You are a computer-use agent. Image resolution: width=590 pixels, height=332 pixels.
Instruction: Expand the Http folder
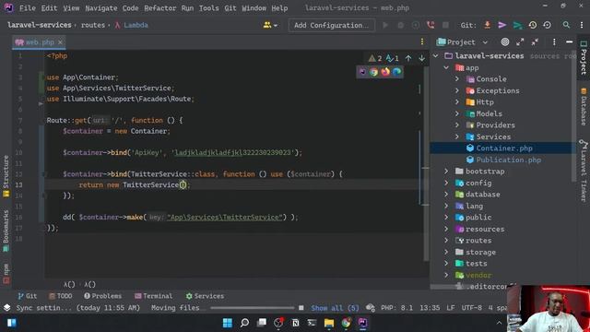click(457, 102)
